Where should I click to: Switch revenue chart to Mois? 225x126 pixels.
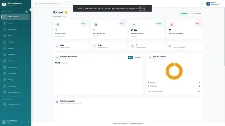click(x=130, y=58)
